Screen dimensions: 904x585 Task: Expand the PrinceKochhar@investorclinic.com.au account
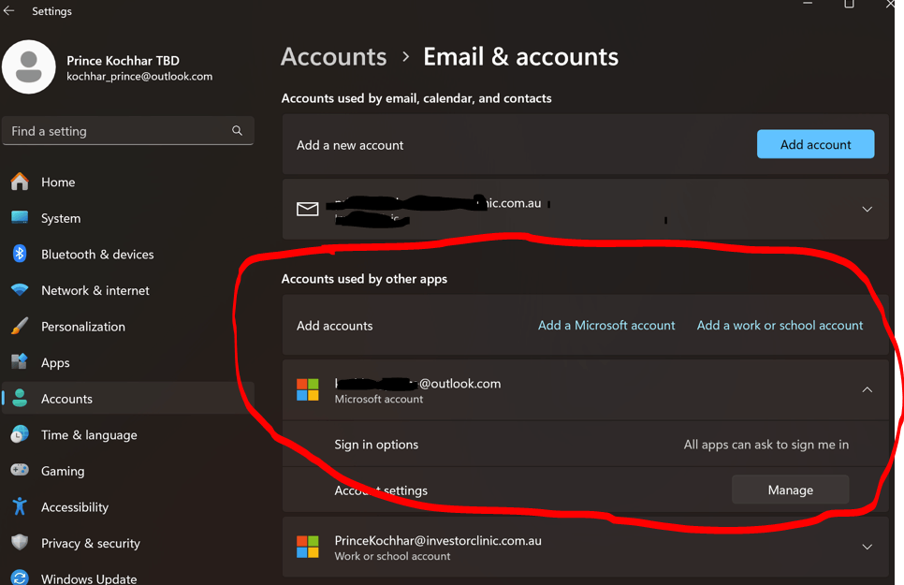tap(867, 547)
